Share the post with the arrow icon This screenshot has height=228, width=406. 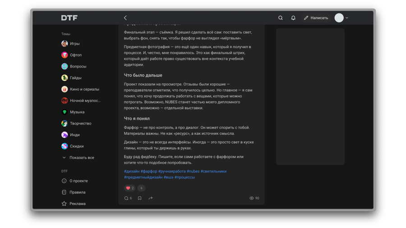[x=150, y=198]
